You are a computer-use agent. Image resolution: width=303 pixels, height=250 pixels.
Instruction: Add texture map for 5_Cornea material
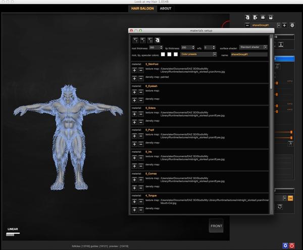(x=134, y=180)
